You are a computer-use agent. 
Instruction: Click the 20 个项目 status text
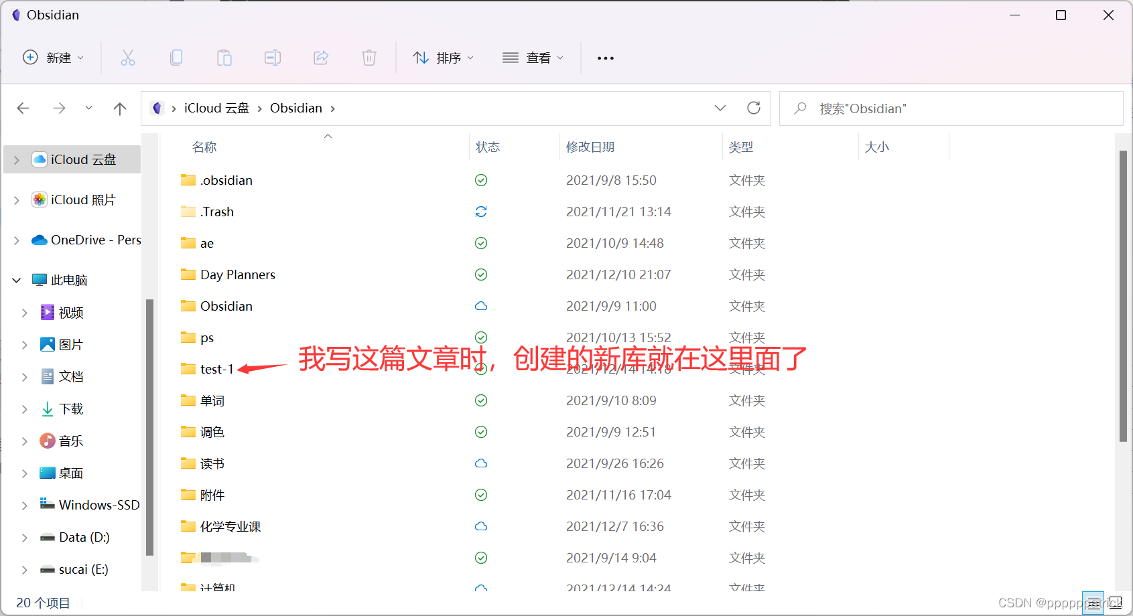pos(43,603)
